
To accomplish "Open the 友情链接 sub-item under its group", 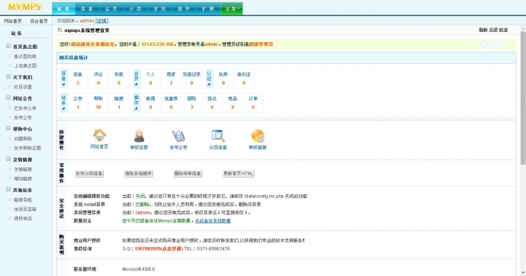I will [x=23, y=169].
